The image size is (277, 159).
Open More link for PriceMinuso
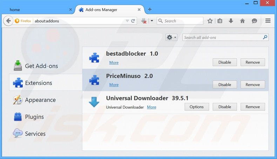click(x=114, y=85)
